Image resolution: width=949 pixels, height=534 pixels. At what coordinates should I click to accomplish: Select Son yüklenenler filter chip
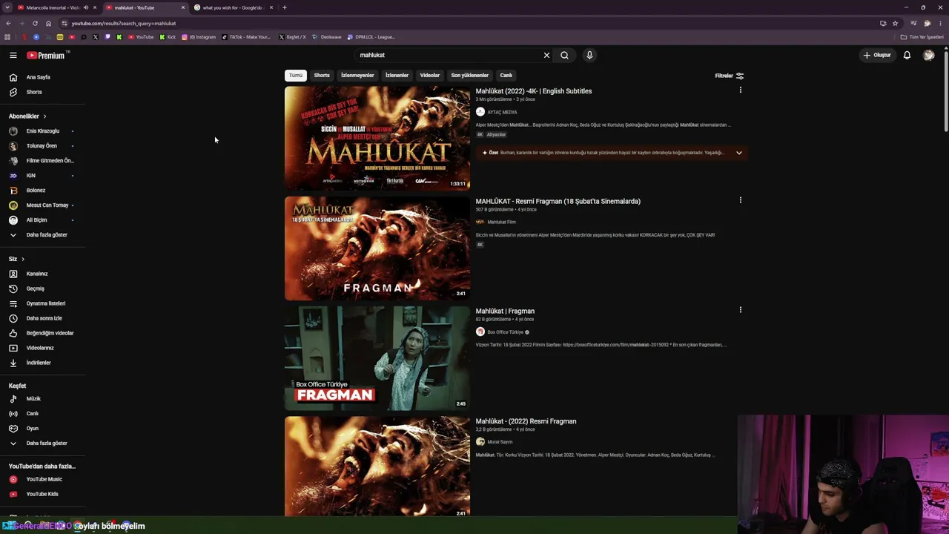point(470,76)
